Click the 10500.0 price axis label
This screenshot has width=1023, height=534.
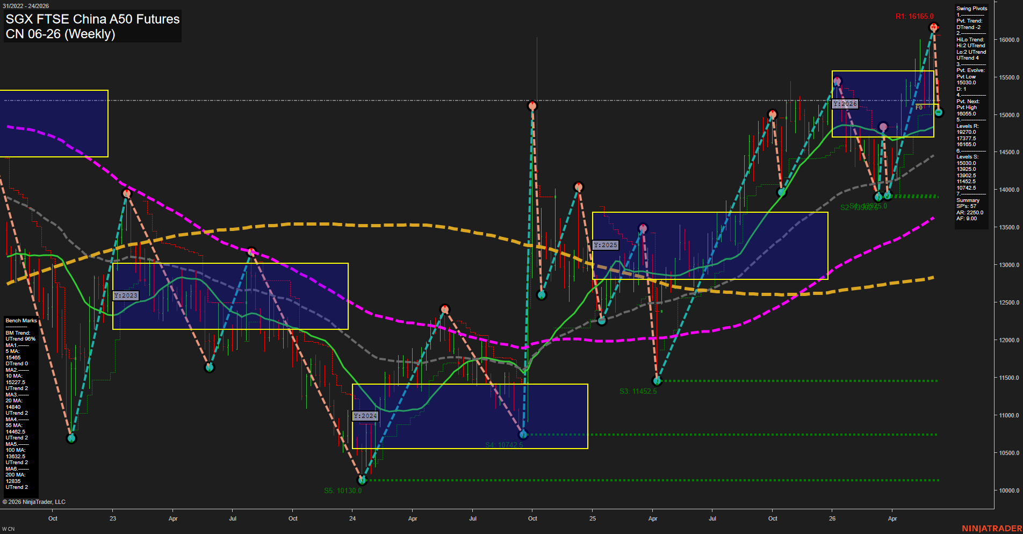pos(1009,453)
